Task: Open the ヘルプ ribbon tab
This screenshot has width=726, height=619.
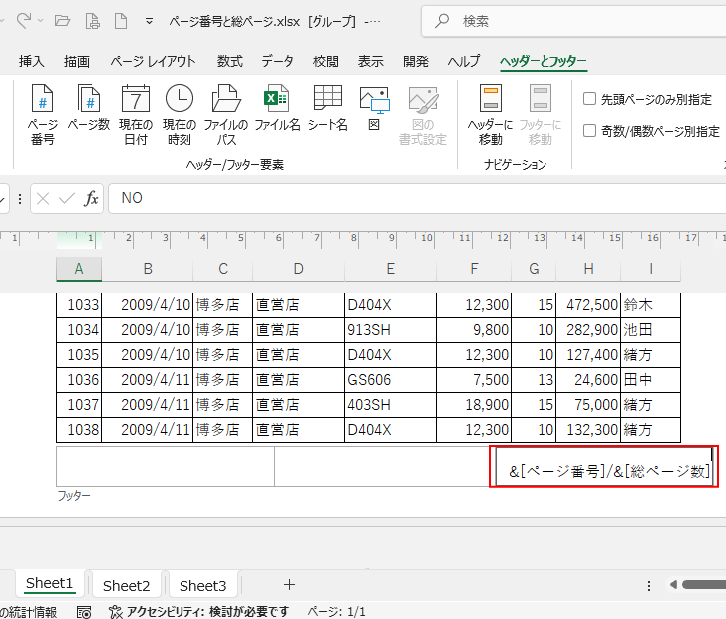Action: point(464,61)
